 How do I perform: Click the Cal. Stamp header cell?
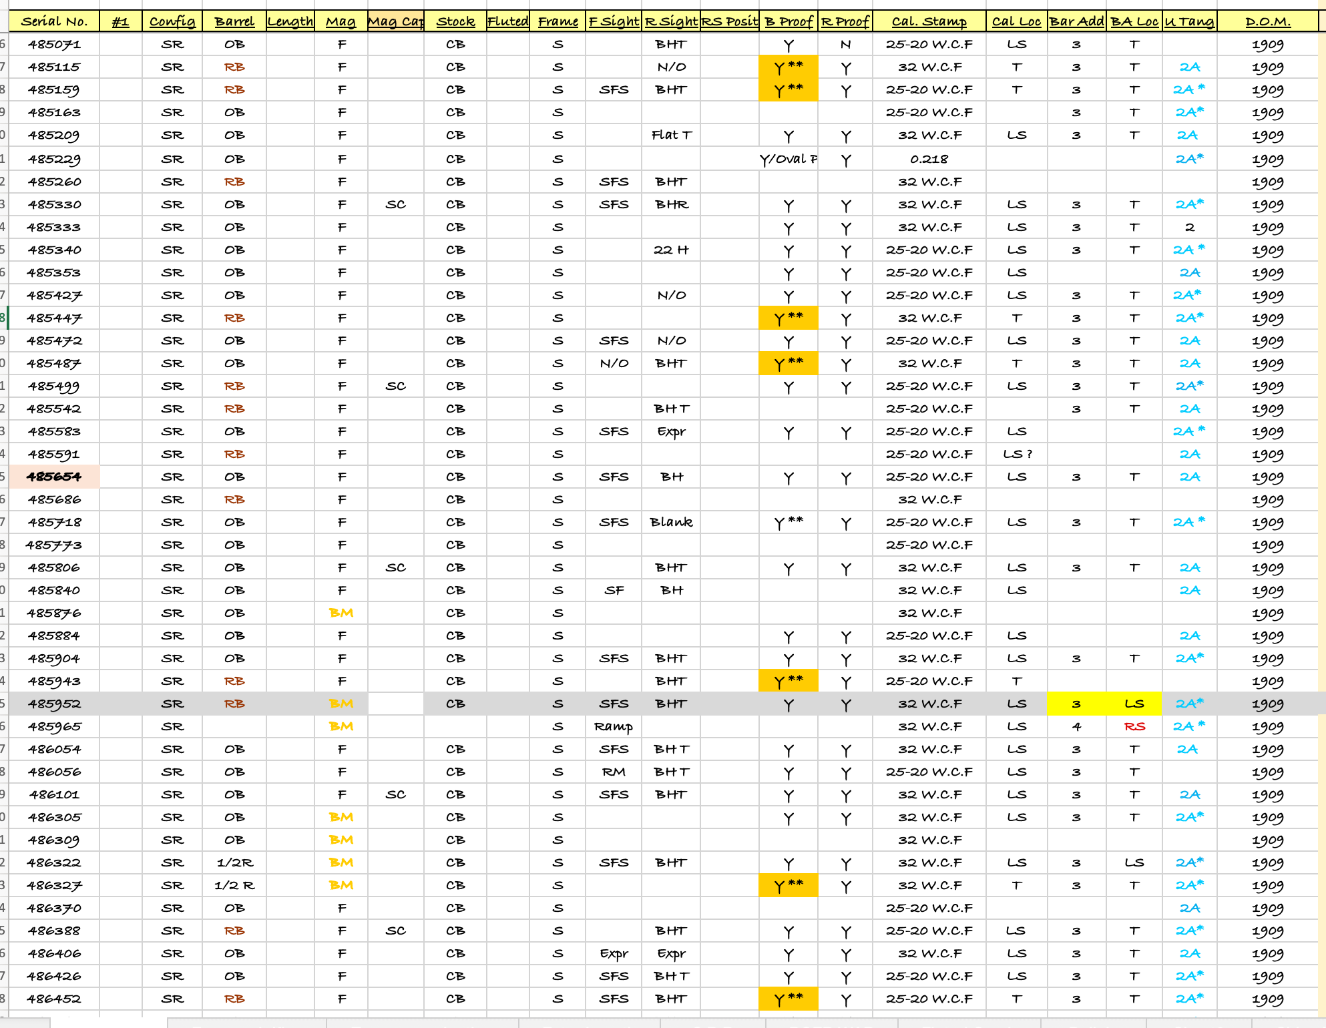point(929,21)
